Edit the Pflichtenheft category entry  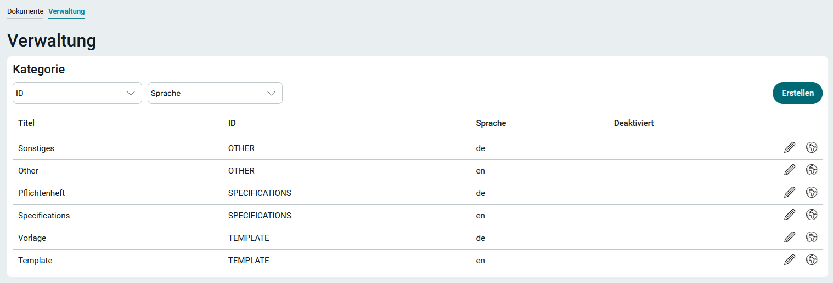[x=789, y=192]
